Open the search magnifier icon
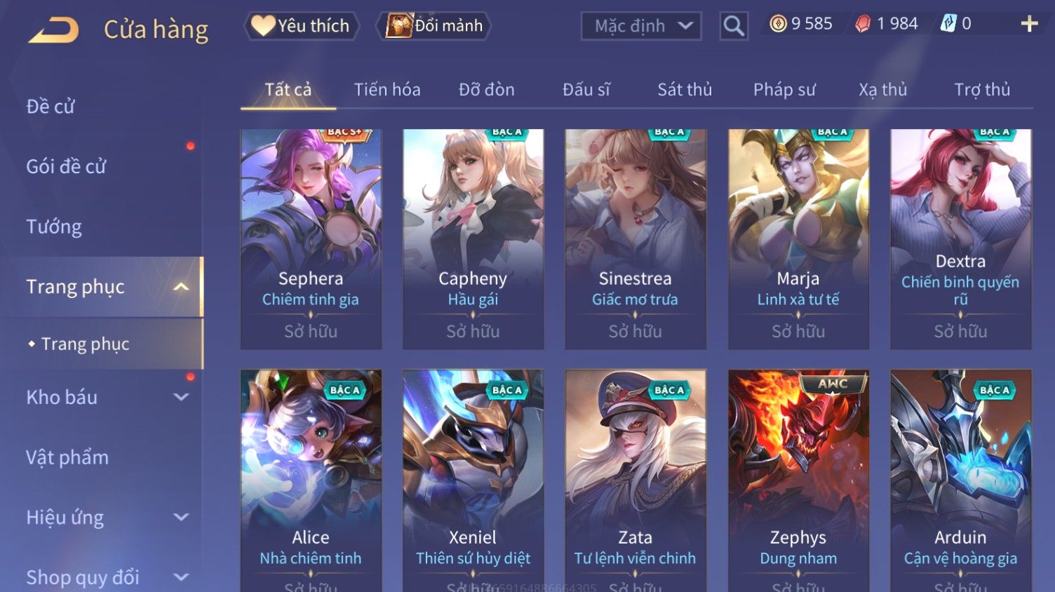1055x592 pixels. pyautogui.click(x=734, y=26)
